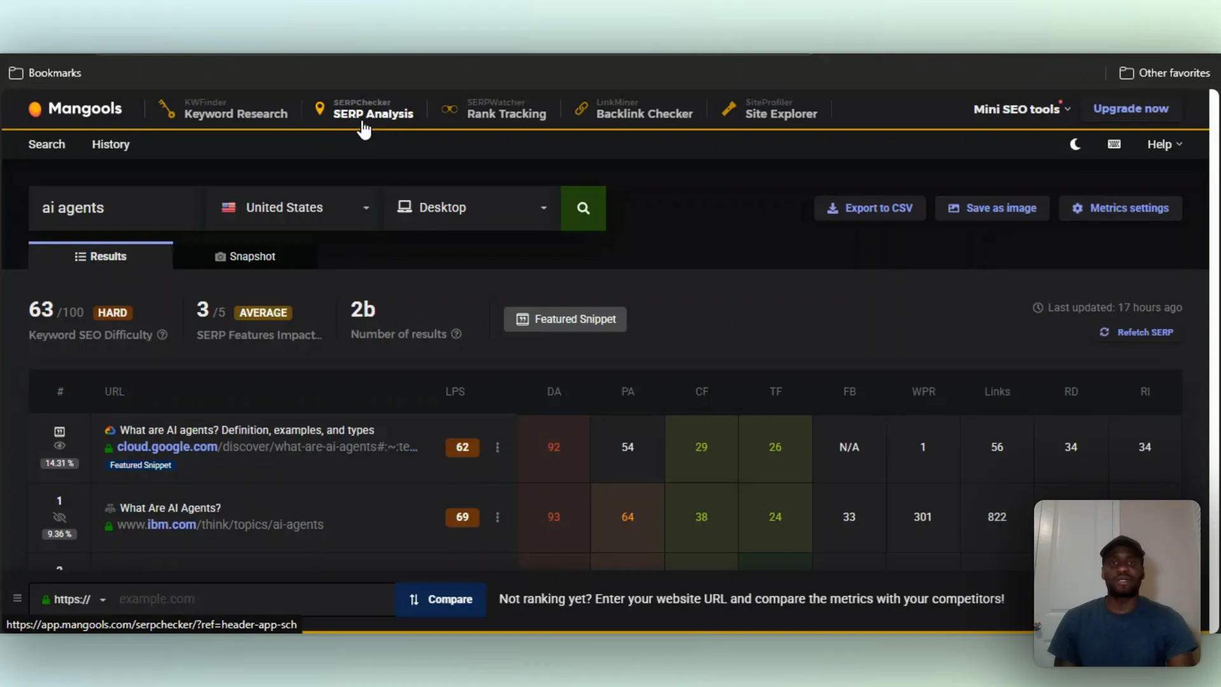Click Export to CSV button

pyautogui.click(x=869, y=208)
